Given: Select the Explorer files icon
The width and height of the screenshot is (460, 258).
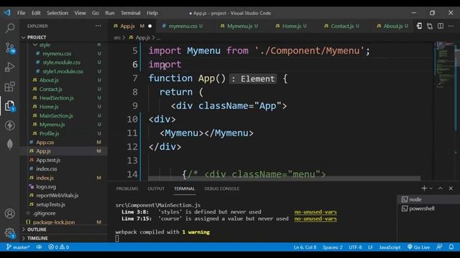Looking at the screenshot, I should coord(9,106).
